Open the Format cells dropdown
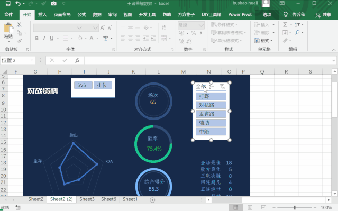 pos(263,41)
